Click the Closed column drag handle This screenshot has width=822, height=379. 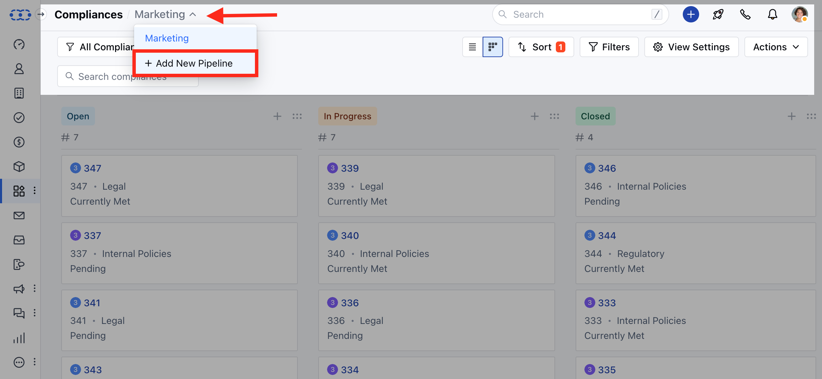(811, 116)
